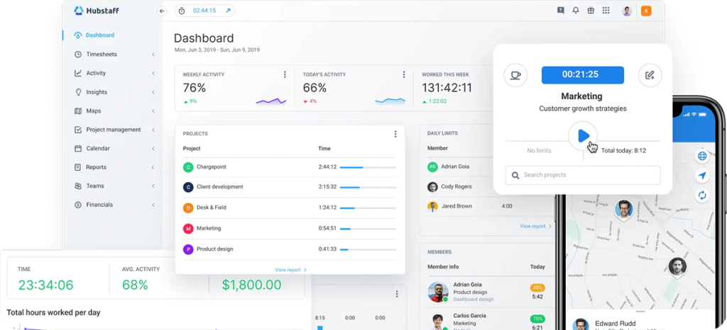Click the Teams sidebar icon
Image resolution: width=727 pixels, height=330 pixels.
pos(78,186)
